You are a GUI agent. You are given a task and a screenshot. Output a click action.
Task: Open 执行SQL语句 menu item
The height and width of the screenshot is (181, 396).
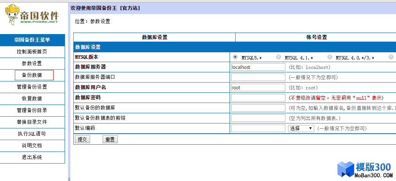(32, 134)
